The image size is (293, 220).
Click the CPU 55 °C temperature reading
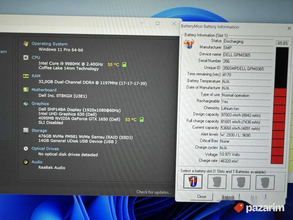click(113, 65)
